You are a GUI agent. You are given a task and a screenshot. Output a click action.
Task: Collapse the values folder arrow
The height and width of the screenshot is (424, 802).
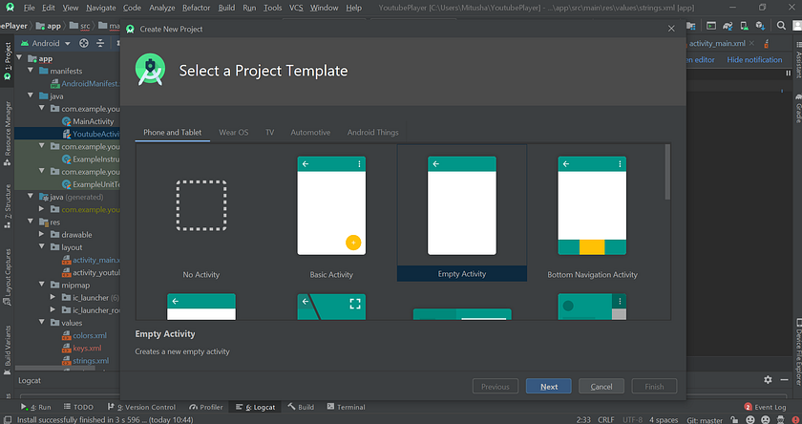coord(42,322)
